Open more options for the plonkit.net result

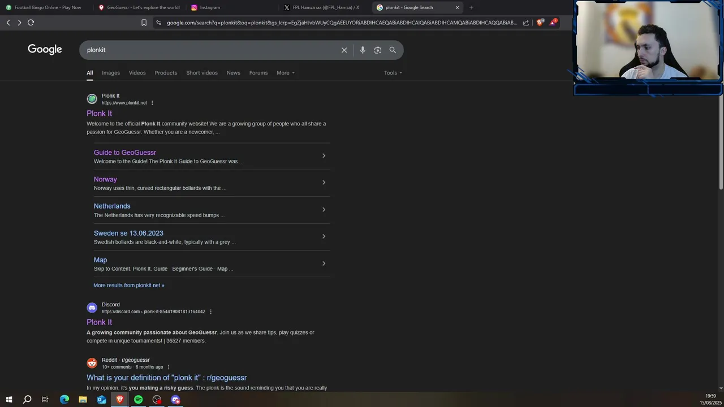point(152,103)
